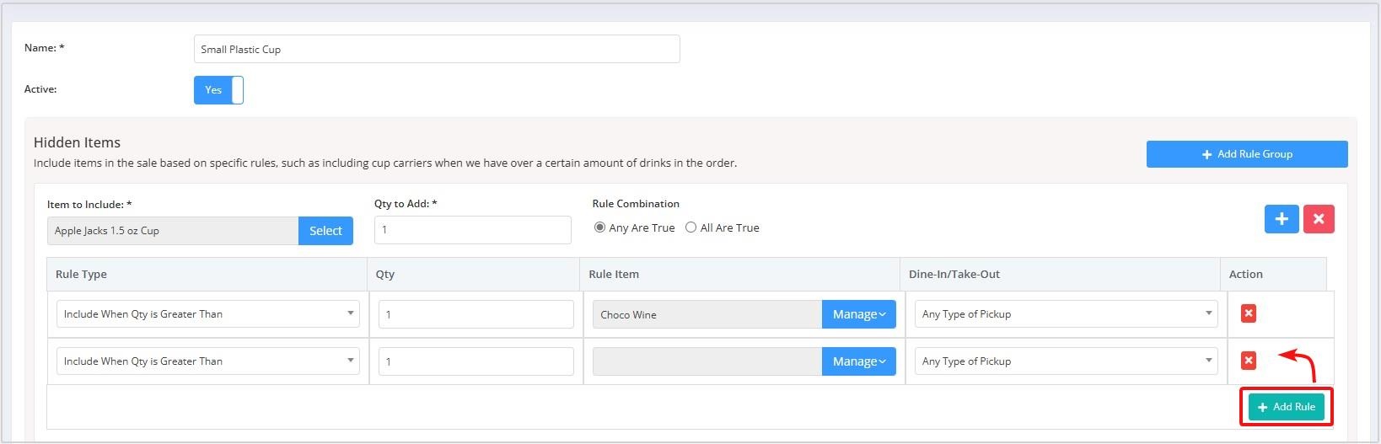Screen dimensions: 1381x444
Task: Delete the Choco Wine rule row
Action: pyautogui.click(x=1249, y=313)
